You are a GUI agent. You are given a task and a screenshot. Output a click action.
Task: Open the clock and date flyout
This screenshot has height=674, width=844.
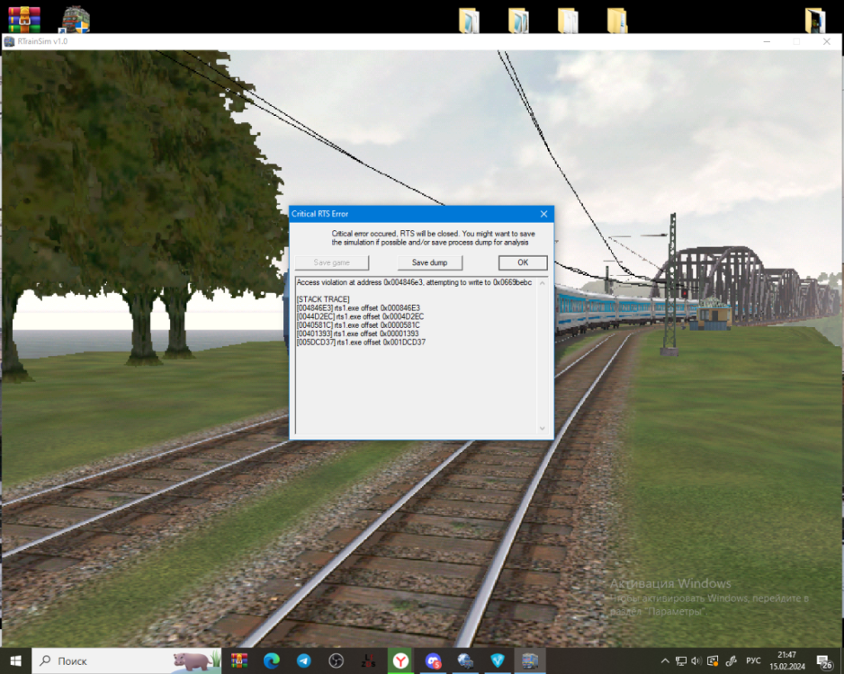pyautogui.click(x=786, y=661)
